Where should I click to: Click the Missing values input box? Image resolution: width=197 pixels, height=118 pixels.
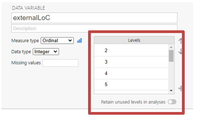click(x=60, y=63)
